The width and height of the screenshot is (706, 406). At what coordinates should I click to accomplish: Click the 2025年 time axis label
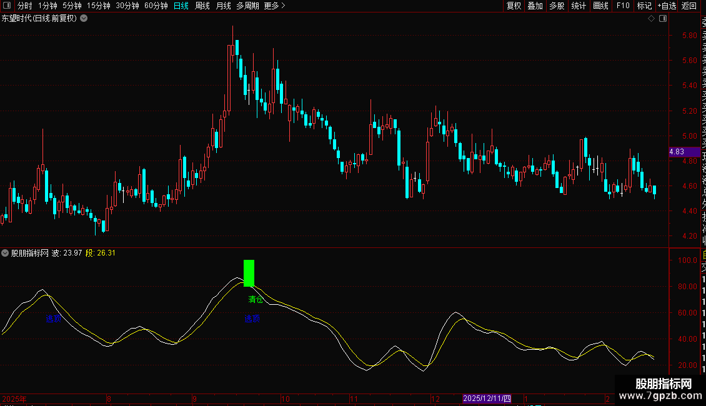14,399
